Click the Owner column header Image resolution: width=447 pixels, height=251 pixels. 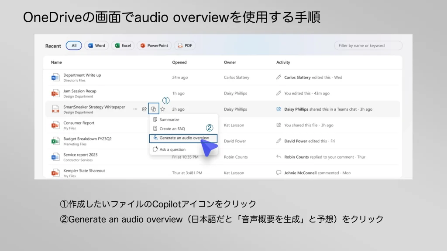point(230,62)
